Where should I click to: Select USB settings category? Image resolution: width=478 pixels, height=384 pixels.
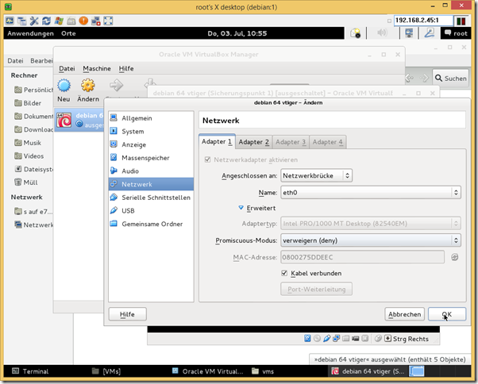click(151, 210)
